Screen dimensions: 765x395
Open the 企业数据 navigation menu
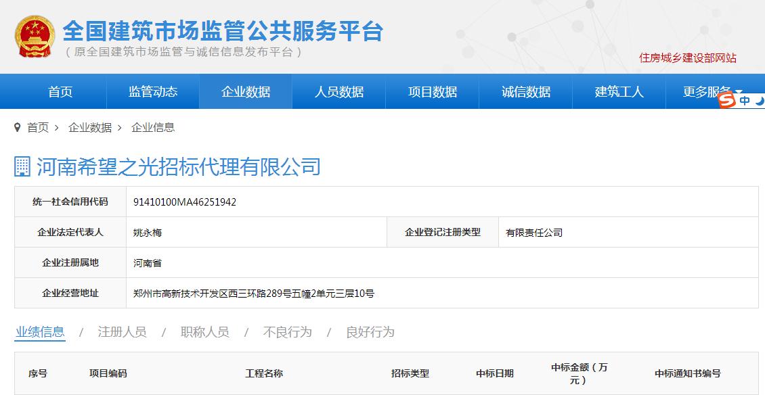246,92
